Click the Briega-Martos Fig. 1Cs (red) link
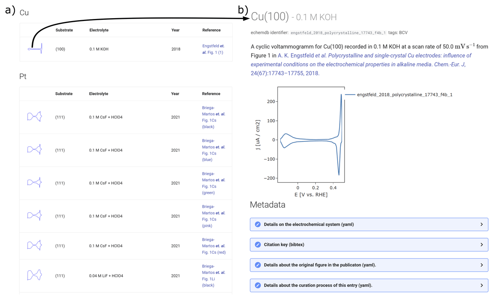 tap(213, 246)
